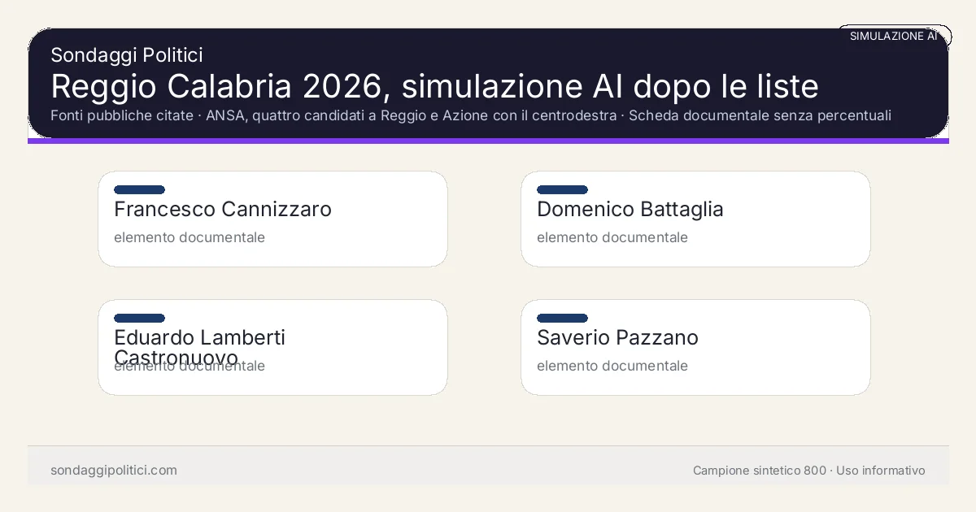This screenshot has height=512, width=976.
Task: Click the Uso informativo footer text
Action: point(881,471)
